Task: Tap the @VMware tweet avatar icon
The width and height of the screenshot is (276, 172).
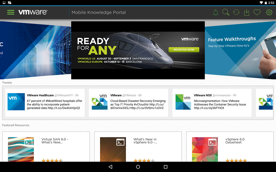Action: point(100,102)
